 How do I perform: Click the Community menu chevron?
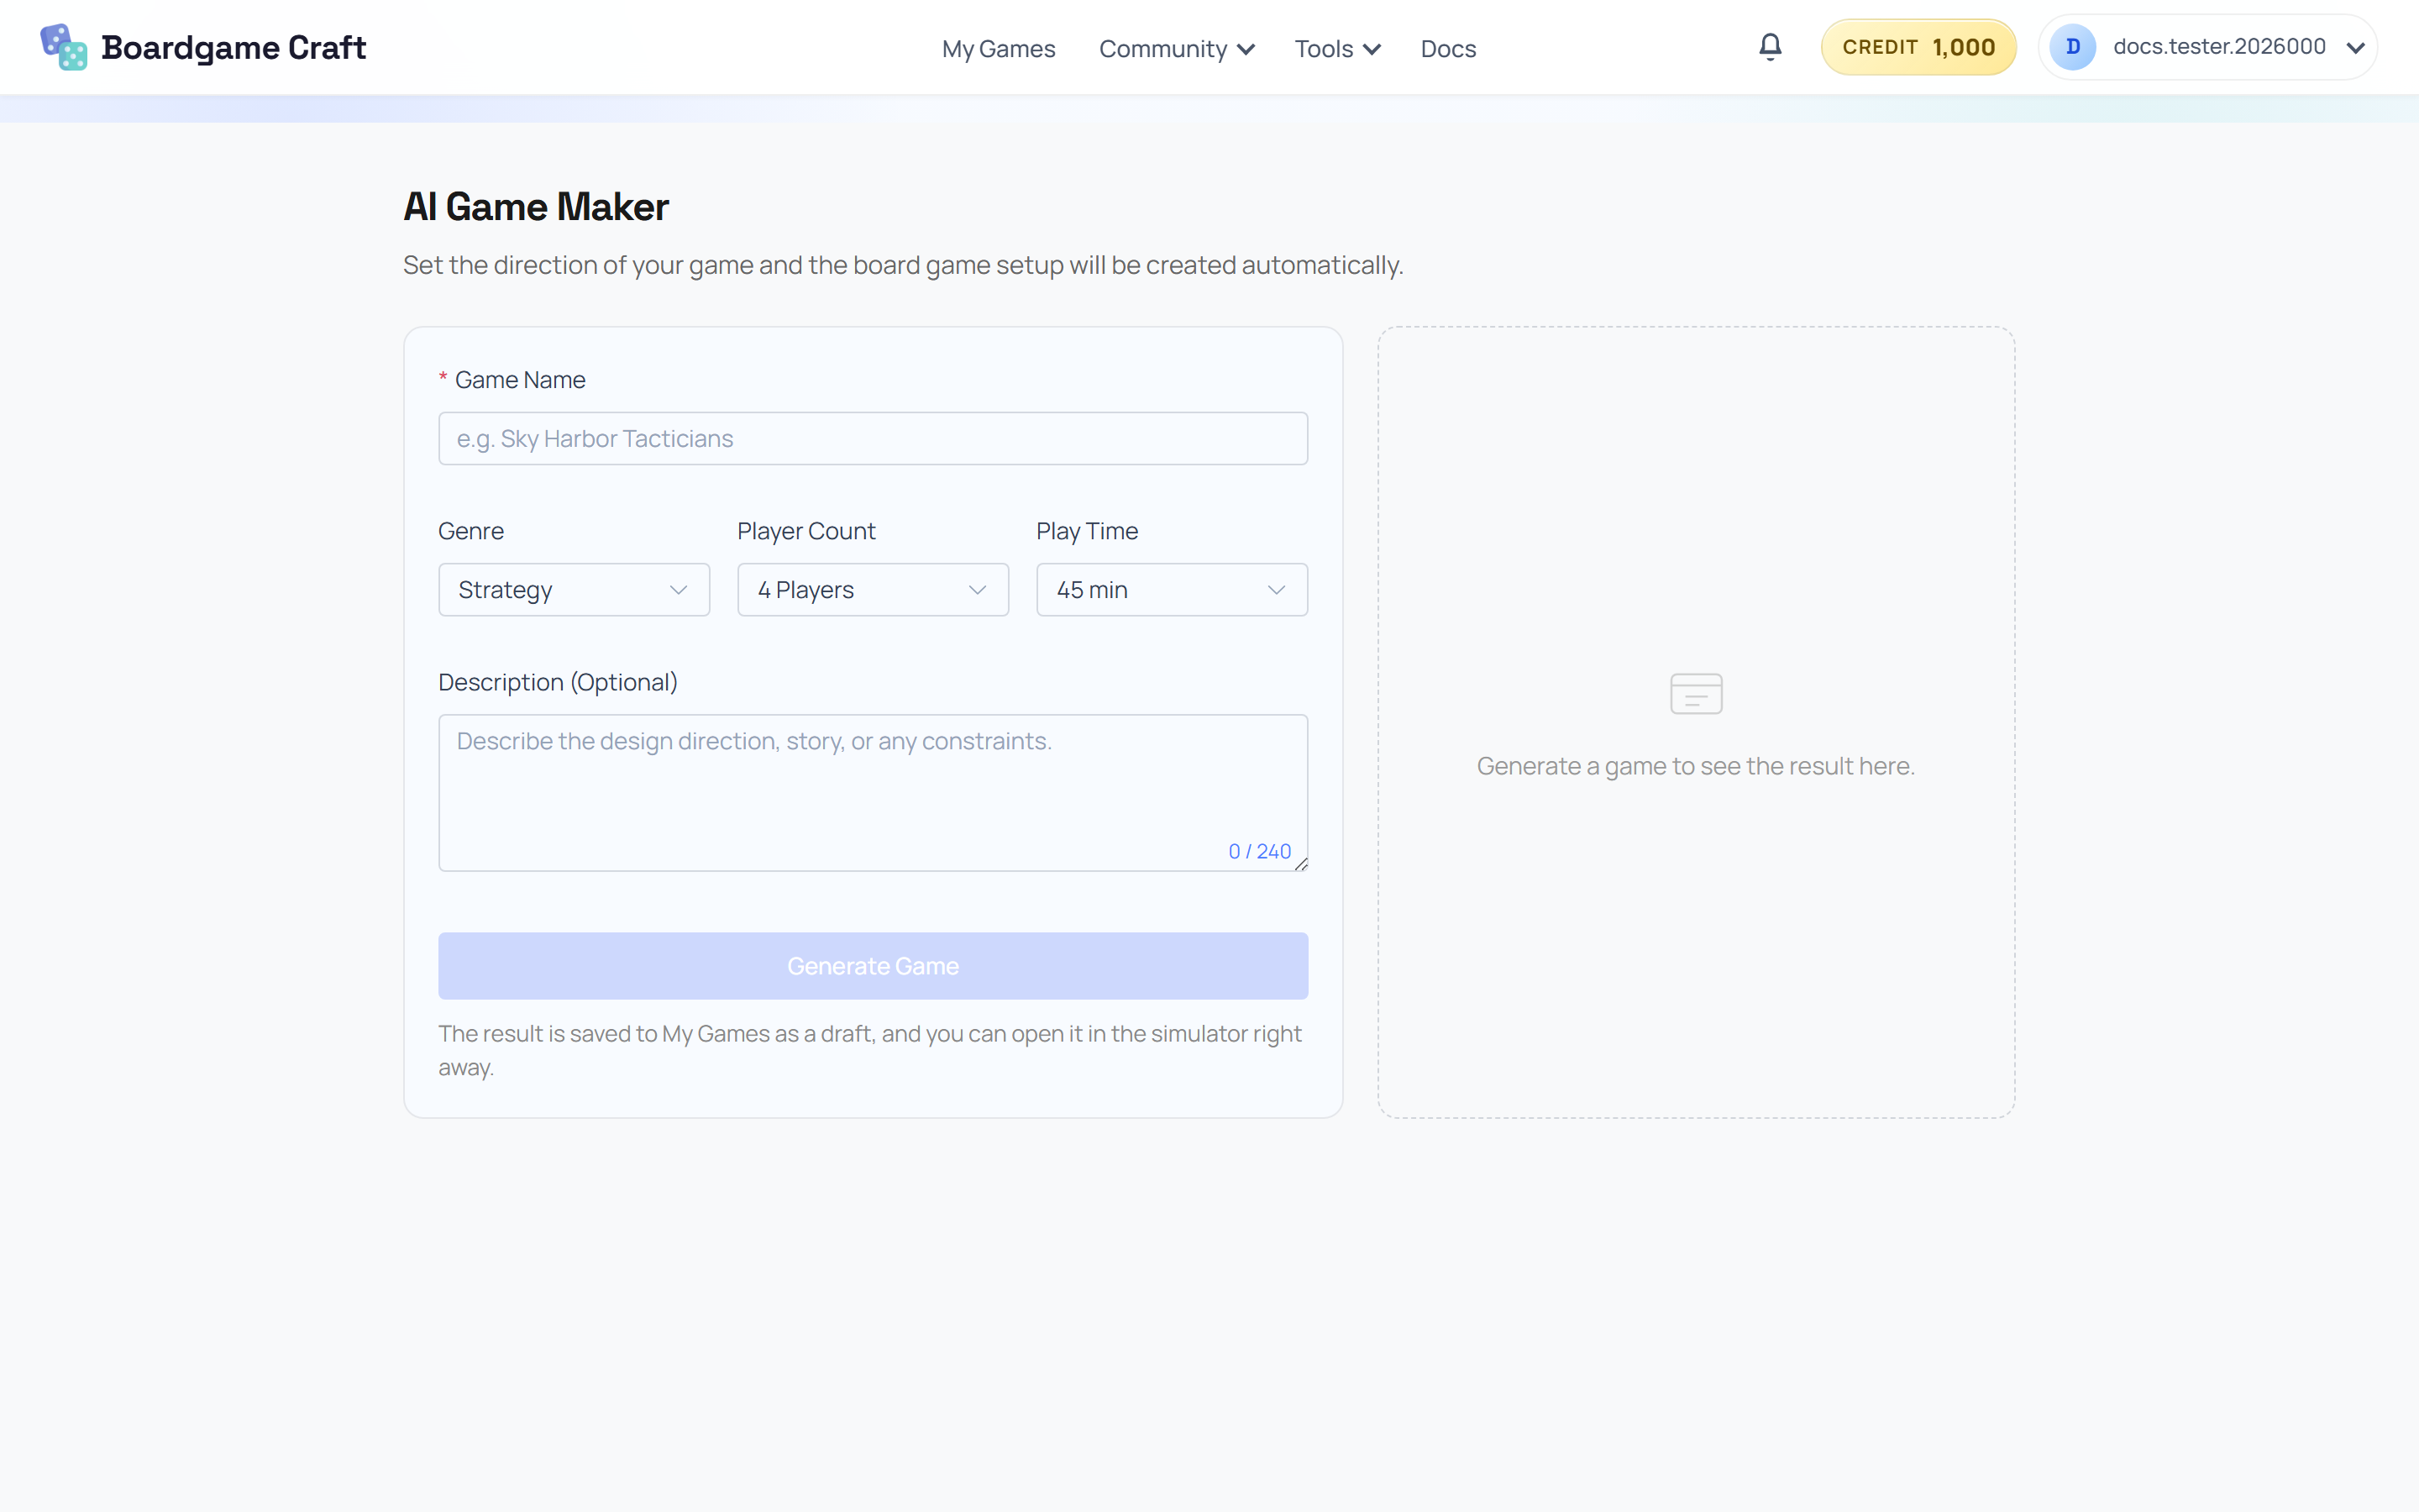(1246, 49)
